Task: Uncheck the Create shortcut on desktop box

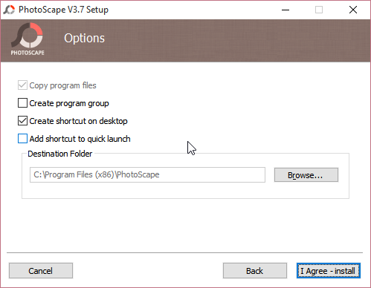Action: [22, 121]
